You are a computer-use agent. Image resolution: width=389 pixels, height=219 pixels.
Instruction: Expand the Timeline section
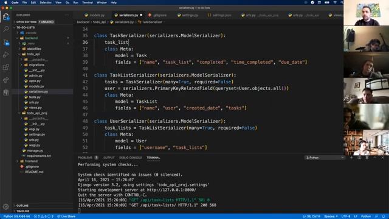pyautogui.click(x=23, y=211)
